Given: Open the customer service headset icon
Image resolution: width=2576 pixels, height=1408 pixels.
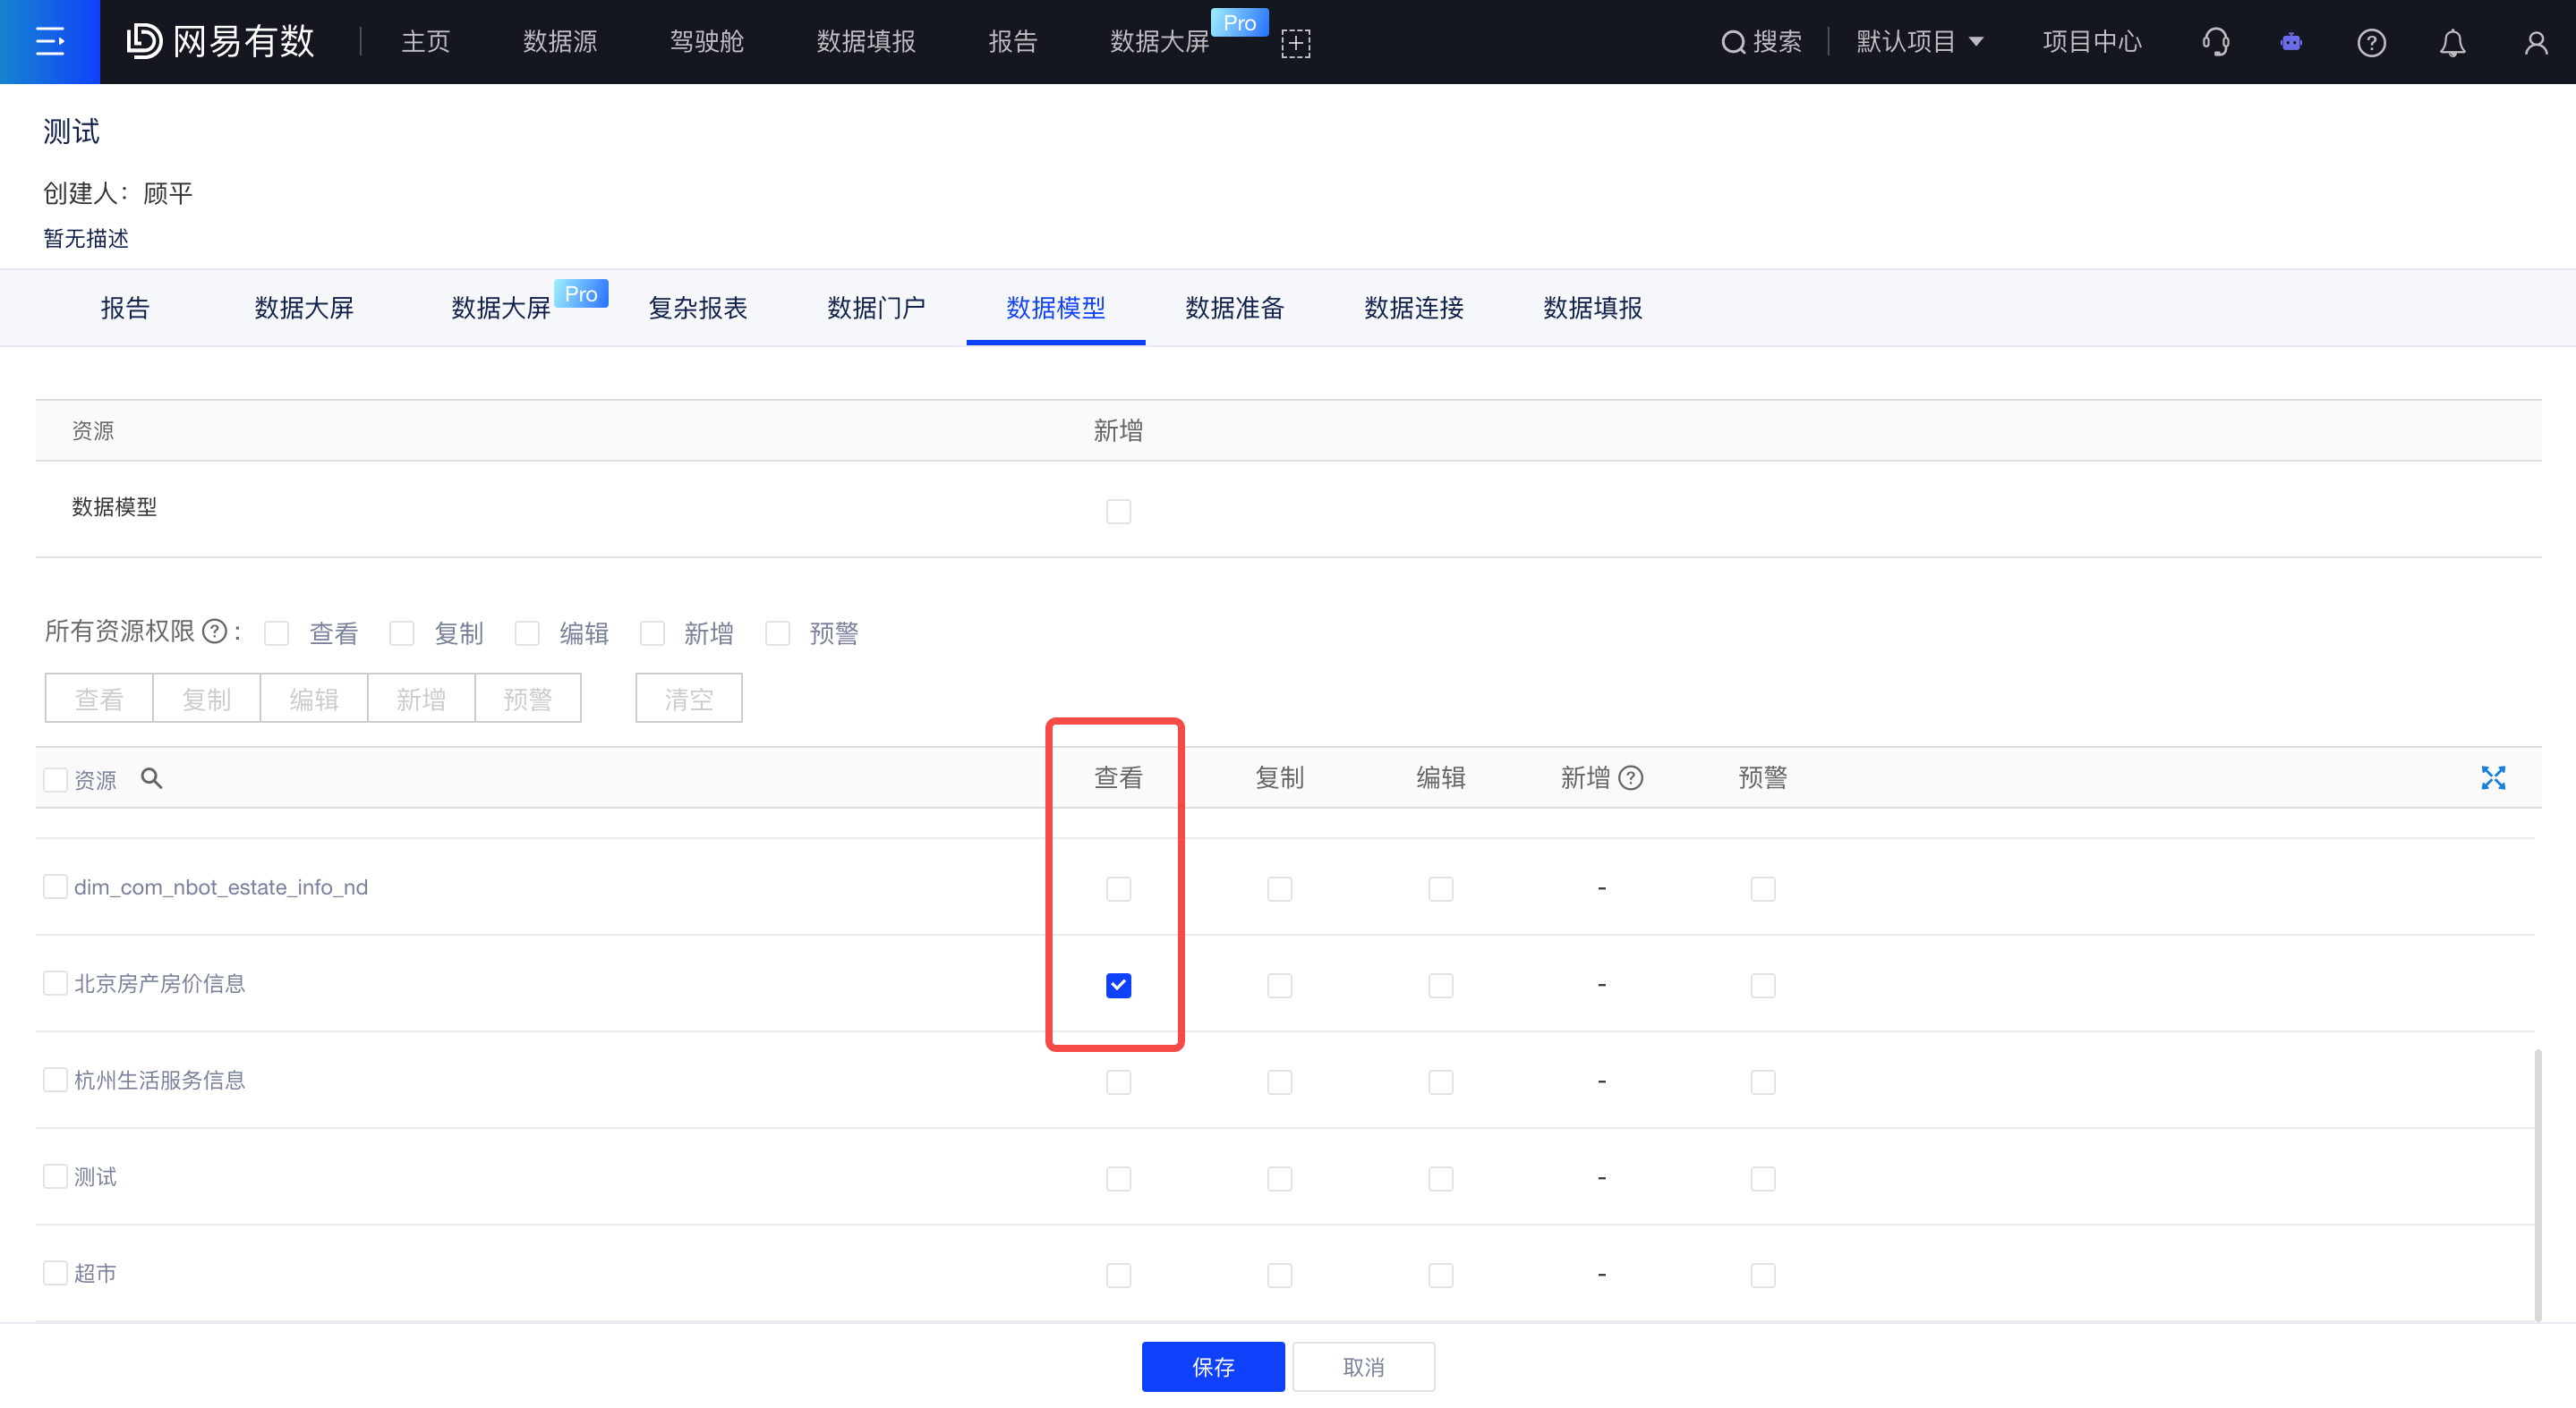Looking at the screenshot, I should (x=2215, y=42).
